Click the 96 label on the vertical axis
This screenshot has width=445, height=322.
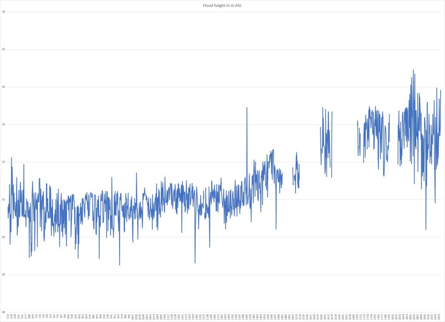[x=3, y=12]
